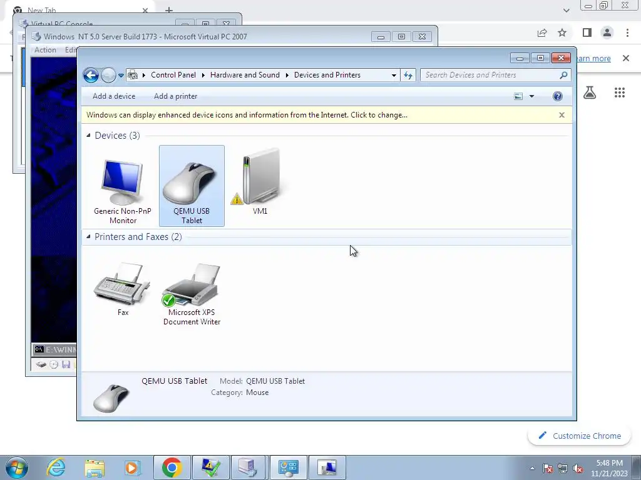Collapse the Devices (3) group
641x480 pixels.
tap(88, 135)
